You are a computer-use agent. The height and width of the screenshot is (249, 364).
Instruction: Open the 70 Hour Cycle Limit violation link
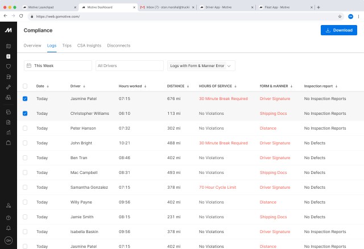(218, 187)
